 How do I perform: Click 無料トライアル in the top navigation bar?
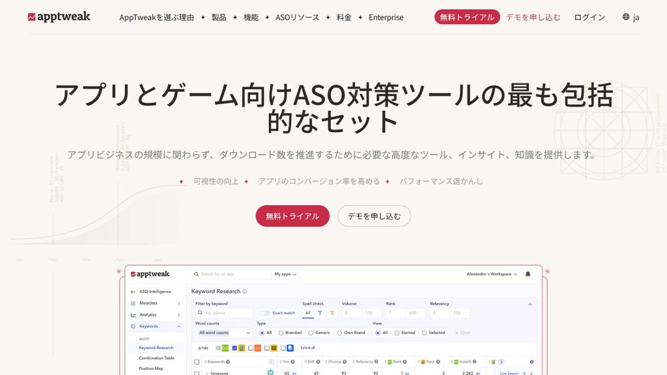[467, 17]
